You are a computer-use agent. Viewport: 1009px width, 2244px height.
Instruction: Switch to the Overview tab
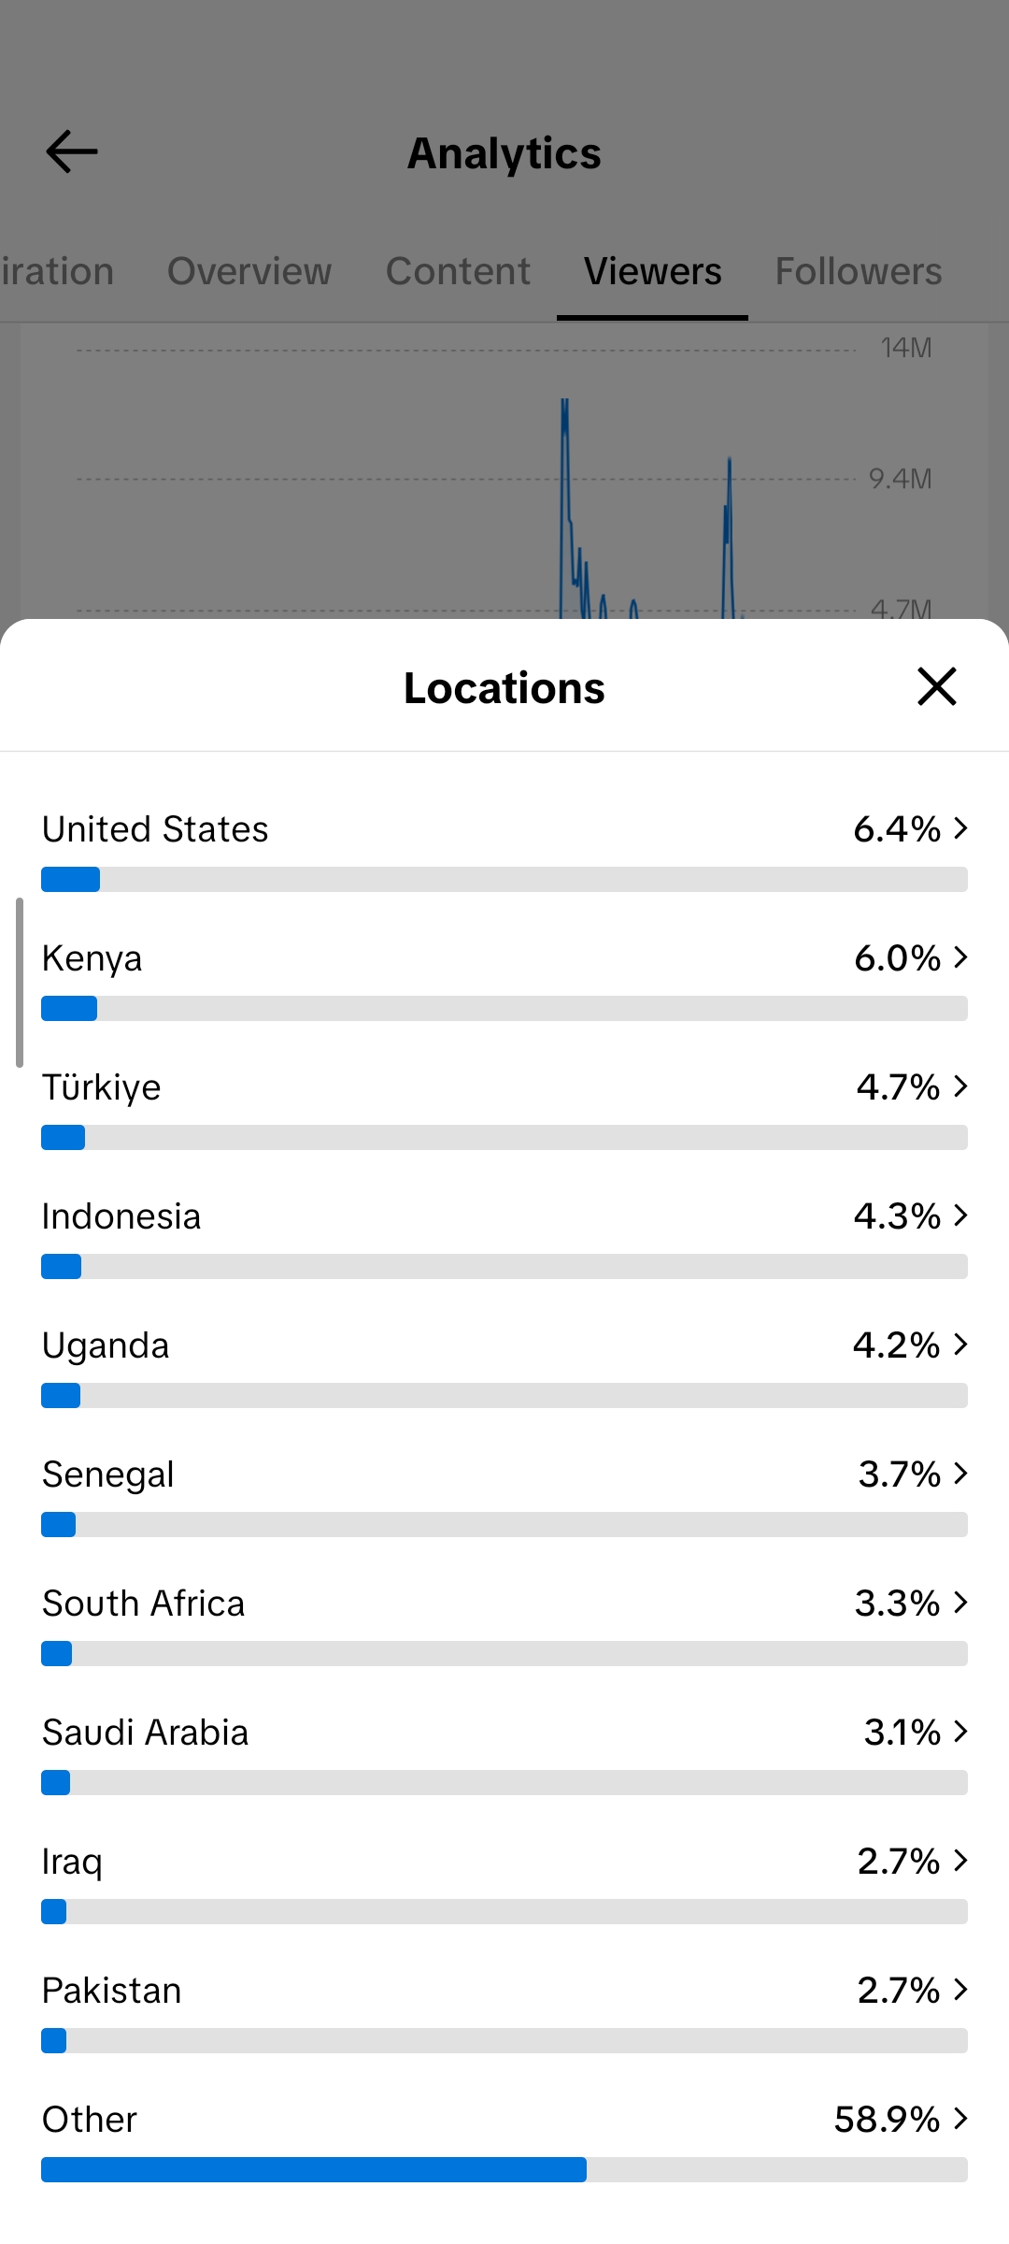pyautogui.click(x=249, y=271)
